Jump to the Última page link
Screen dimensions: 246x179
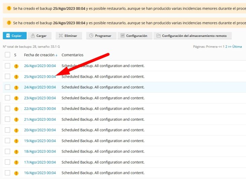click(x=237, y=47)
